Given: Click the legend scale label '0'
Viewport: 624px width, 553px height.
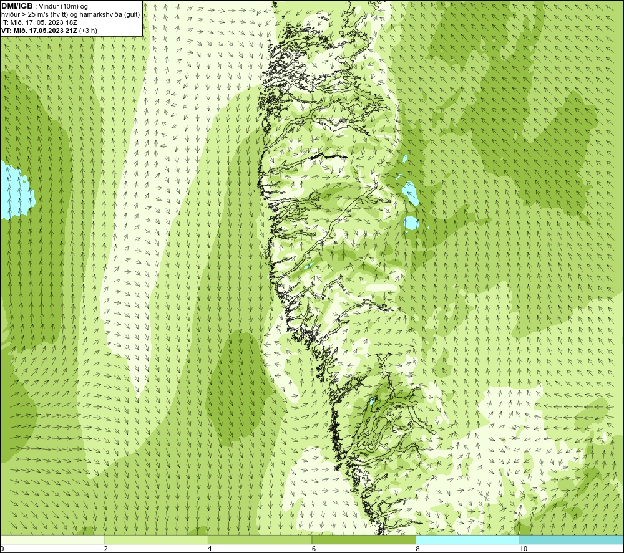Looking at the screenshot, I should 2,549.
